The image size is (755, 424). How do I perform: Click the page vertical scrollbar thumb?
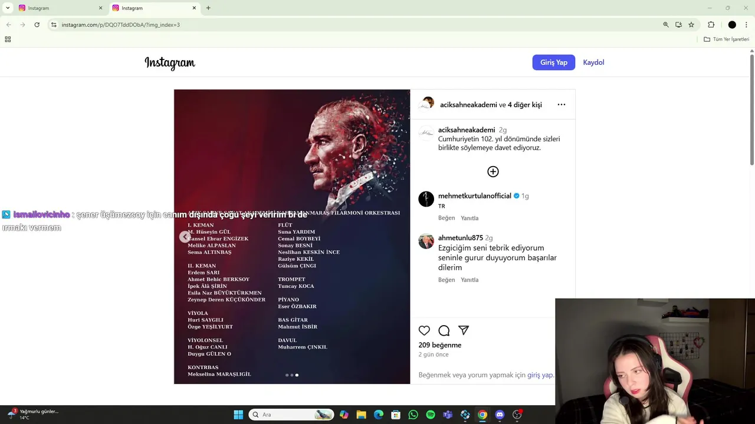click(x=752, y=110)
